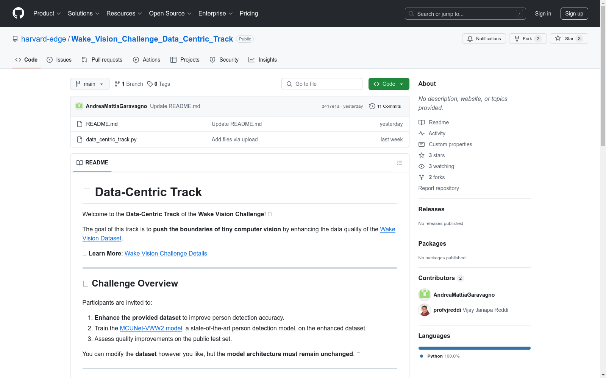Switch to the Projects tab
Image resolution: width=606 pixels, height=378 pixels.
tap(185, 60)
